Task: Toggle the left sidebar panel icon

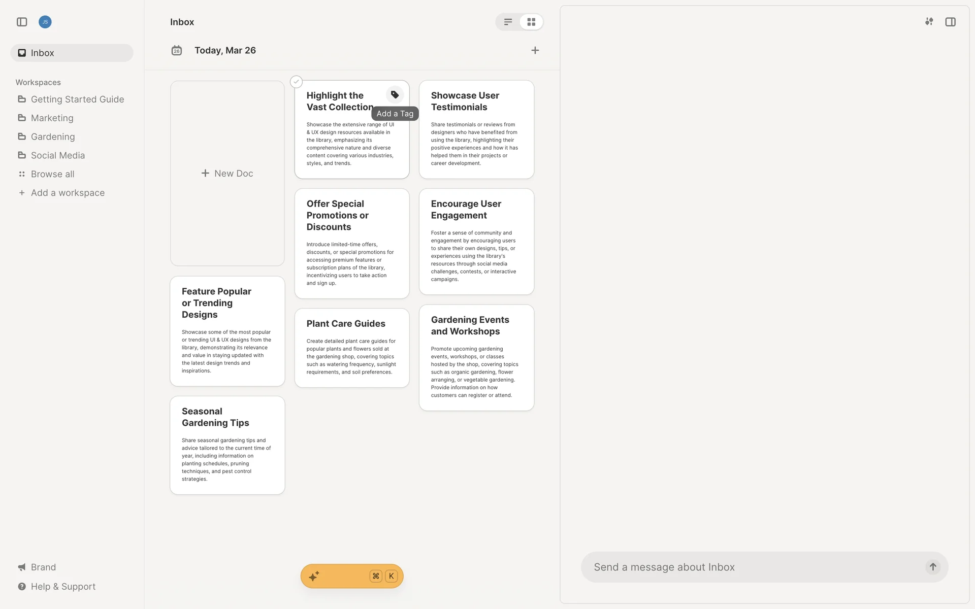Action: pos(22,22)
